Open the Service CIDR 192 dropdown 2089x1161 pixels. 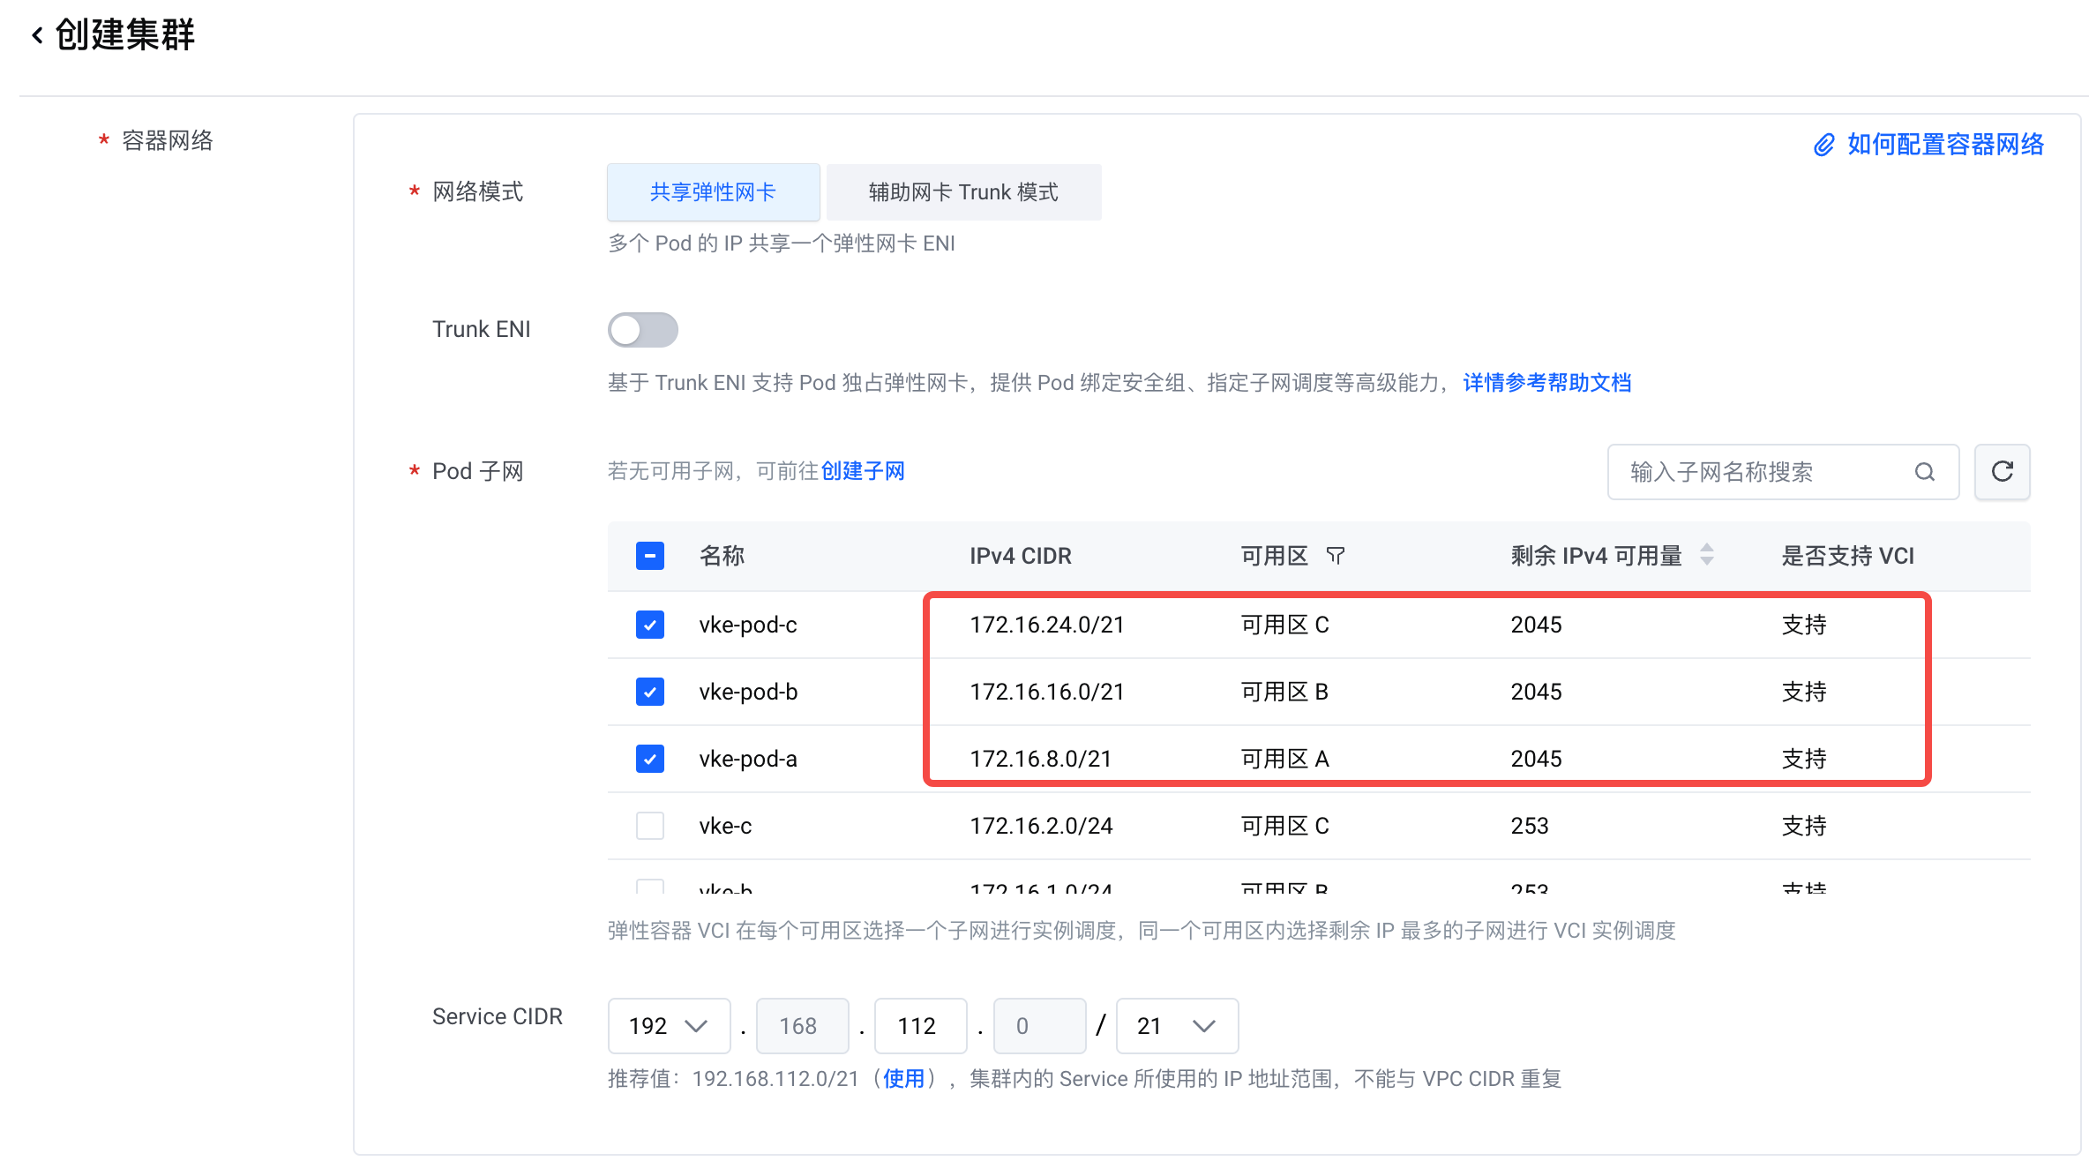pyautogui.click(x=669, y=1026)
